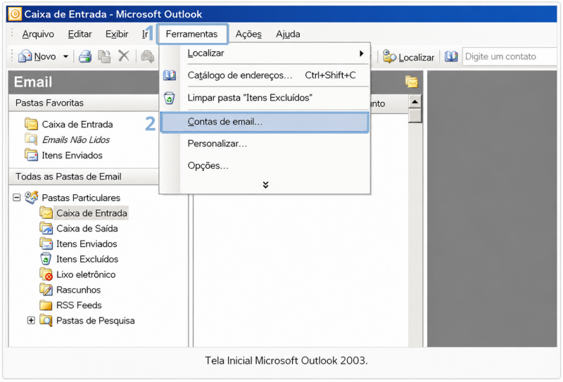Click the address book icon in Ferramentas menu

(x=170, y=75)
